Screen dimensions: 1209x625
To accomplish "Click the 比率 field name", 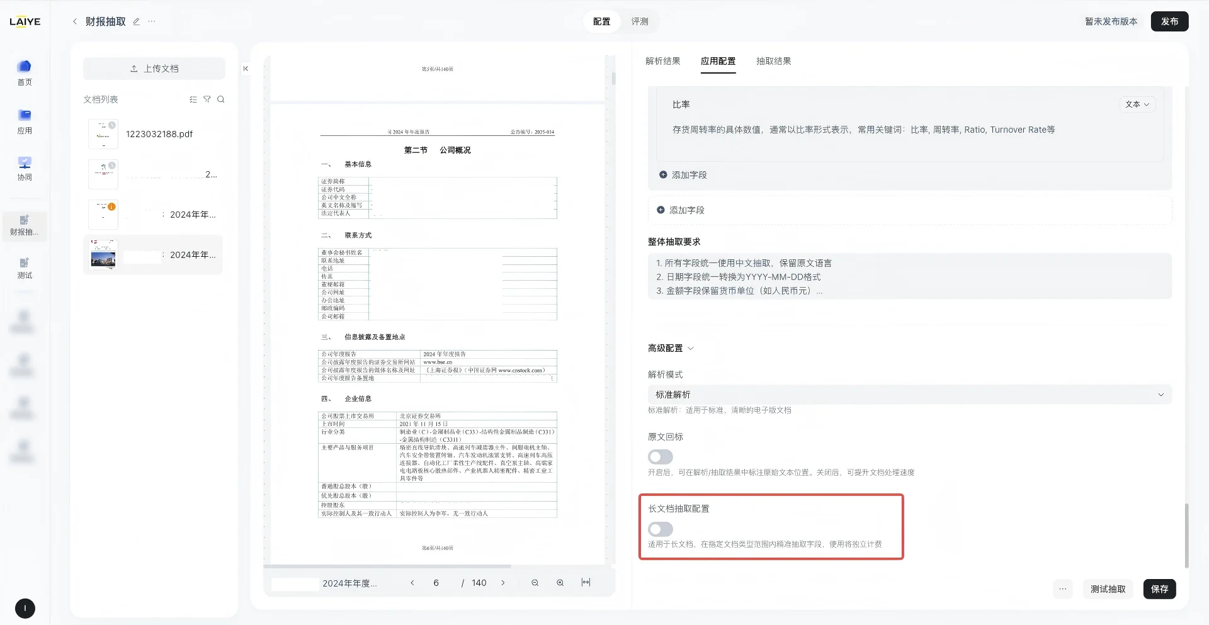I will click(x=681, y=104).
